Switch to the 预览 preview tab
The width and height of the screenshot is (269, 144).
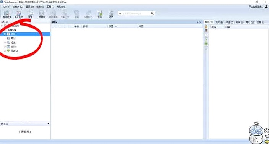[219, 22]
